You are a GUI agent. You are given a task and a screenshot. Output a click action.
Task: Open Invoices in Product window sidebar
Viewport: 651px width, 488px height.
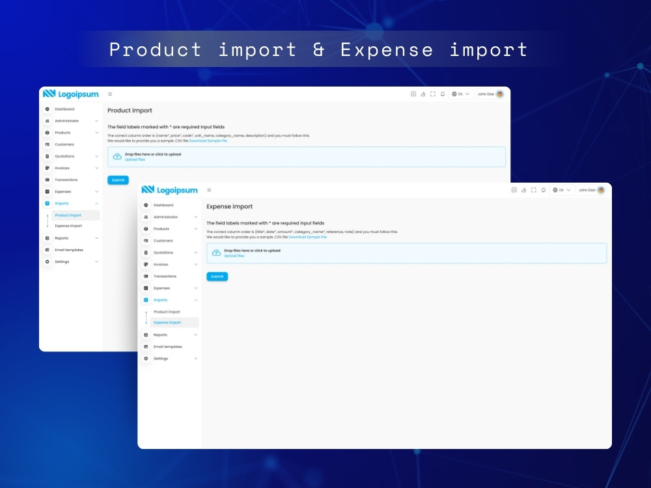tap(62, 168)
